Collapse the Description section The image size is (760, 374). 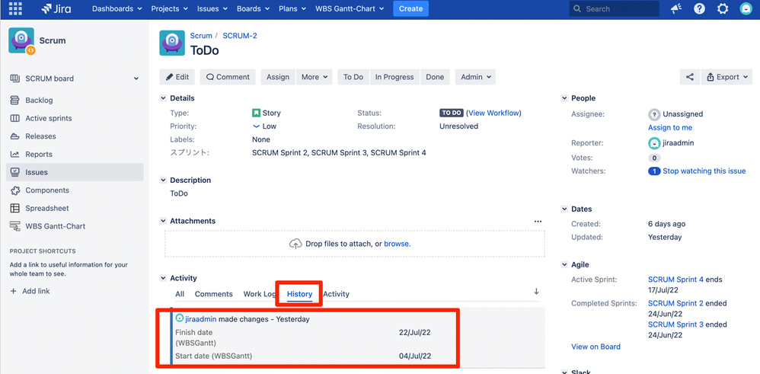point(163,180)
